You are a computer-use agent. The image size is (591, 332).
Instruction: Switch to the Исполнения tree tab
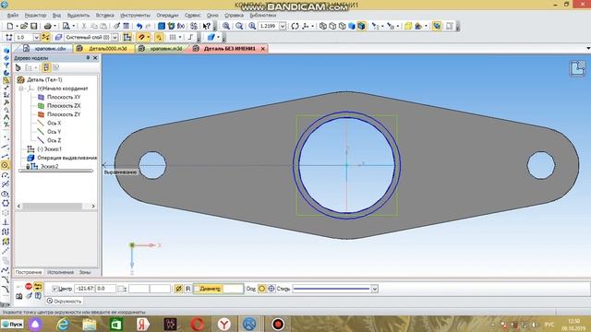click(60, 272)
